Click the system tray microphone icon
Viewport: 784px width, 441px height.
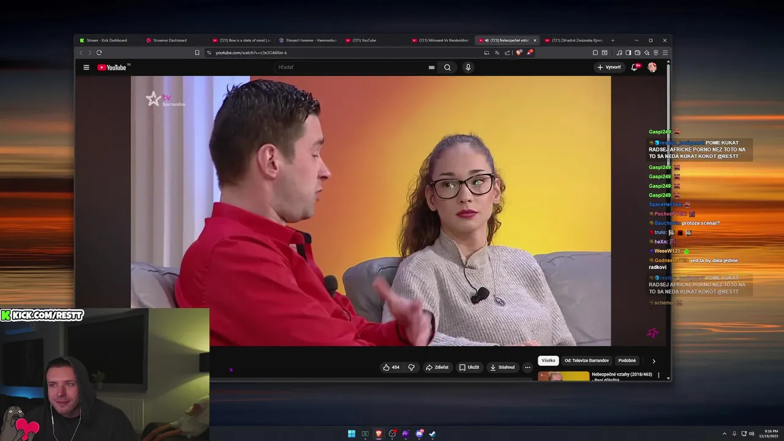click(x=734, y=434)
